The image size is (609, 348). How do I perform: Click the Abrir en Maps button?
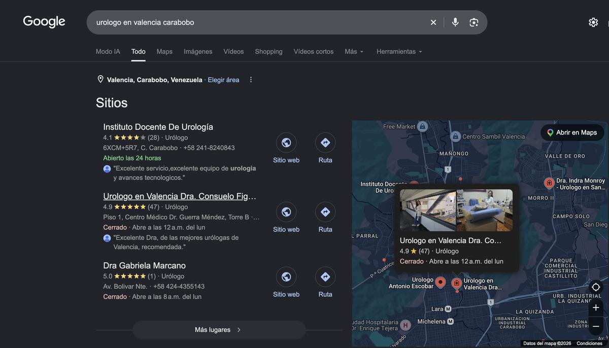(572, 132)
